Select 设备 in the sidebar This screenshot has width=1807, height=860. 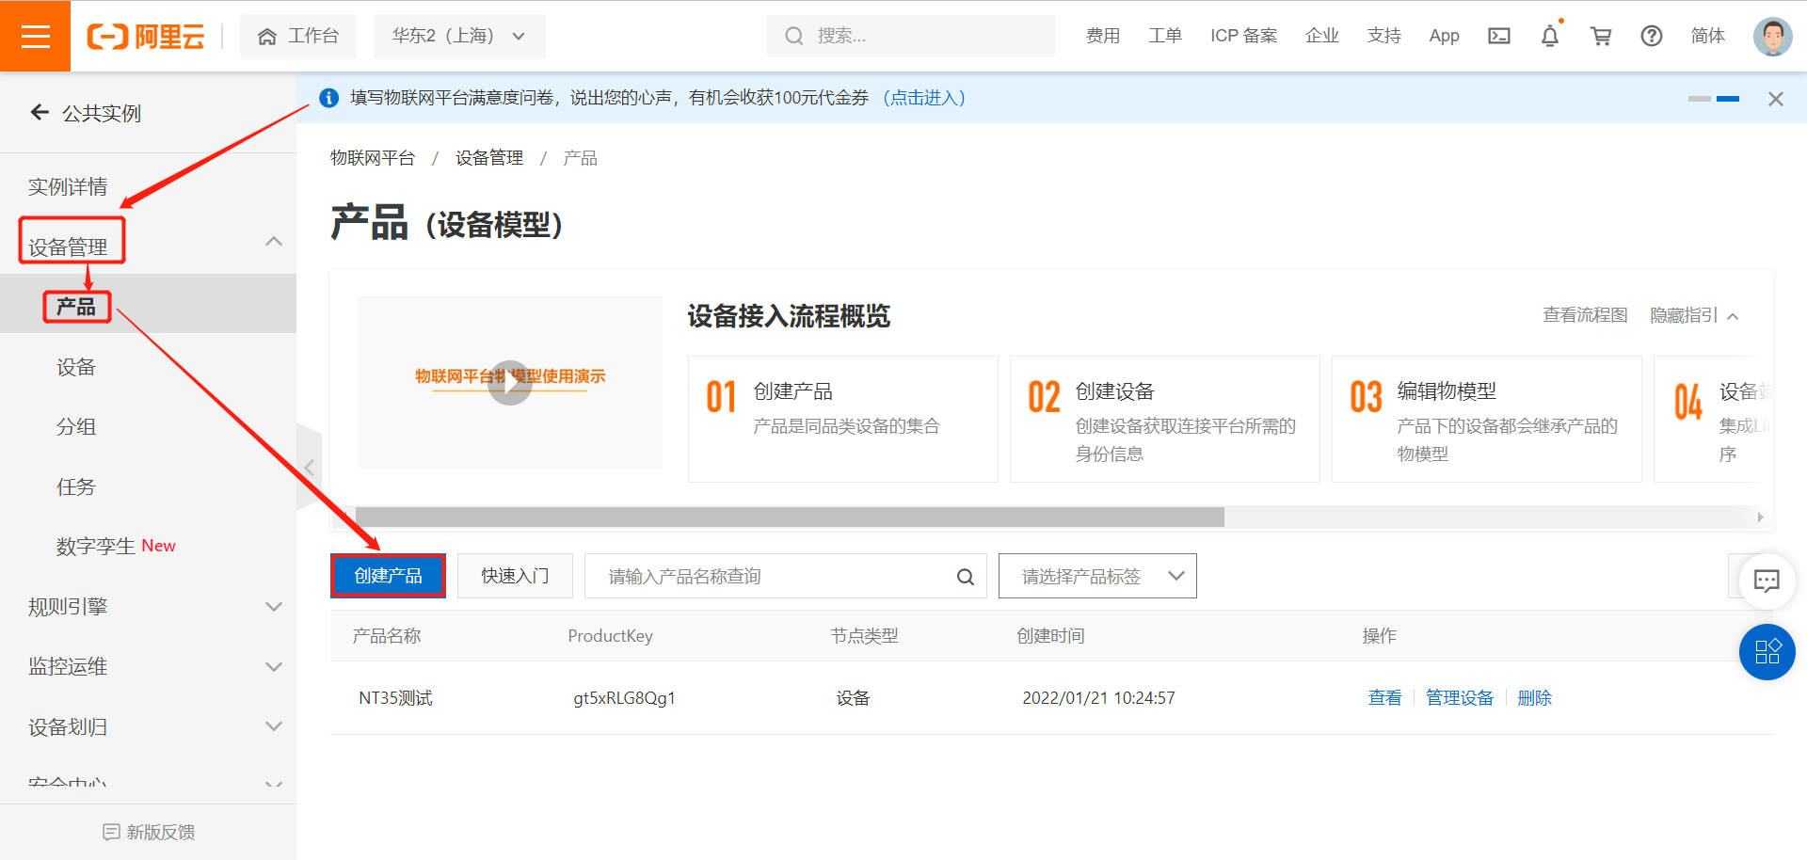pos(76,367)
